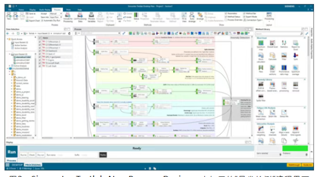Uncheck the T1 Engine channel row

[39, 60]
